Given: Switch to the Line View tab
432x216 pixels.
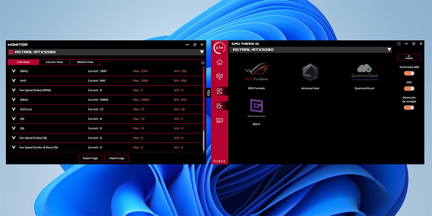Looking at the screenshot, I should (23, 62).
